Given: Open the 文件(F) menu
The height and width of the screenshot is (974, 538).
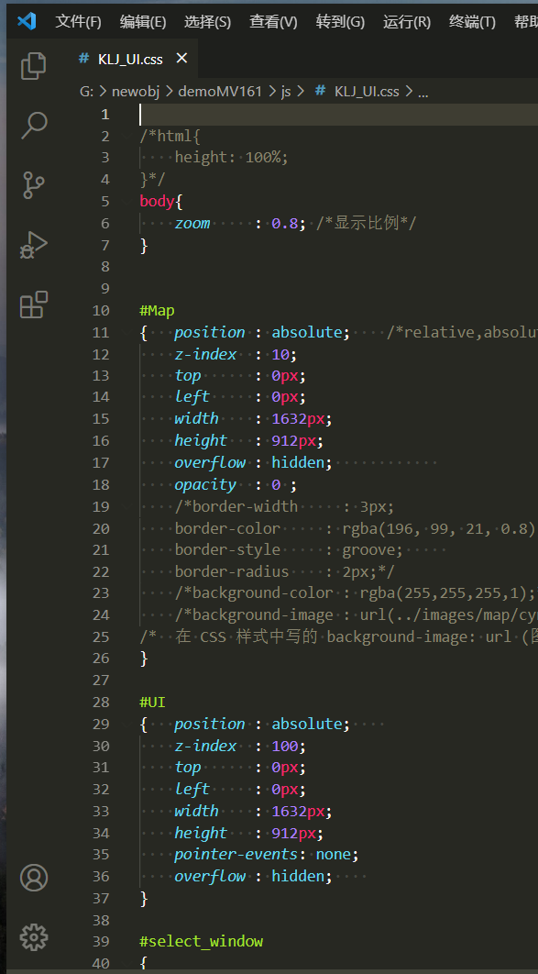Looking at the screenshot, I should coord(78,22).
